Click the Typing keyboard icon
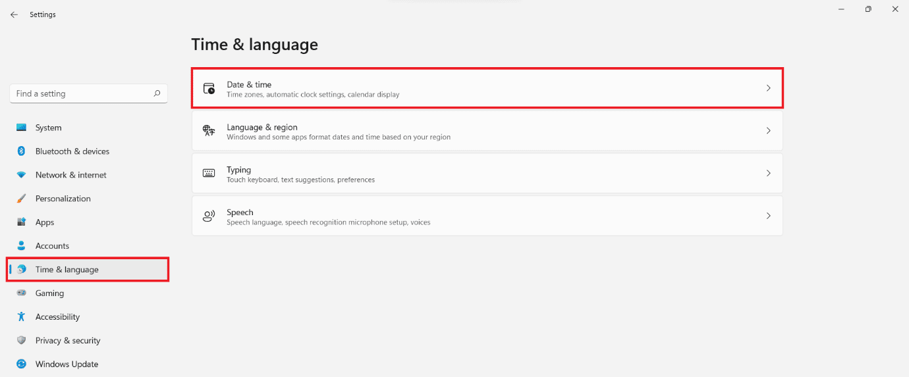 click(209, 174)
